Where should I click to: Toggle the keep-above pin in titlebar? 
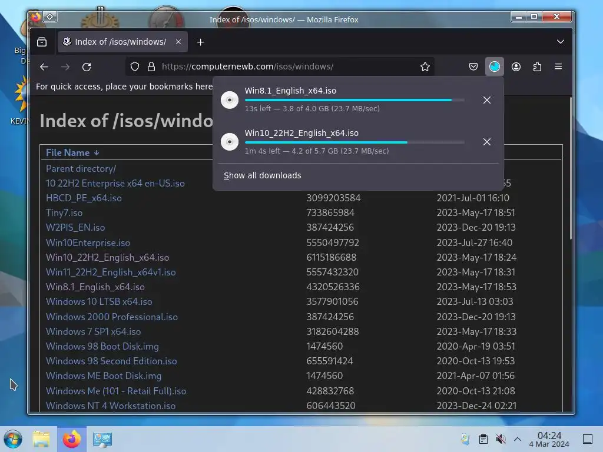[50, 16]
